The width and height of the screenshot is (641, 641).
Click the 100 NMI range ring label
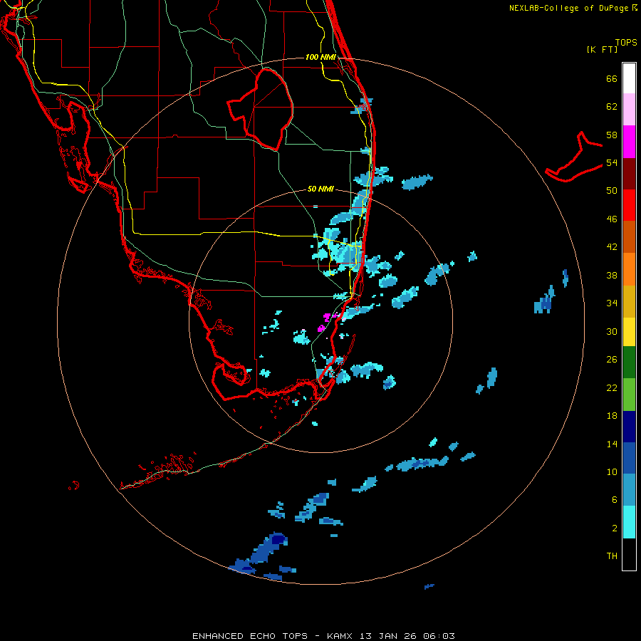click(x=320, y=57)
